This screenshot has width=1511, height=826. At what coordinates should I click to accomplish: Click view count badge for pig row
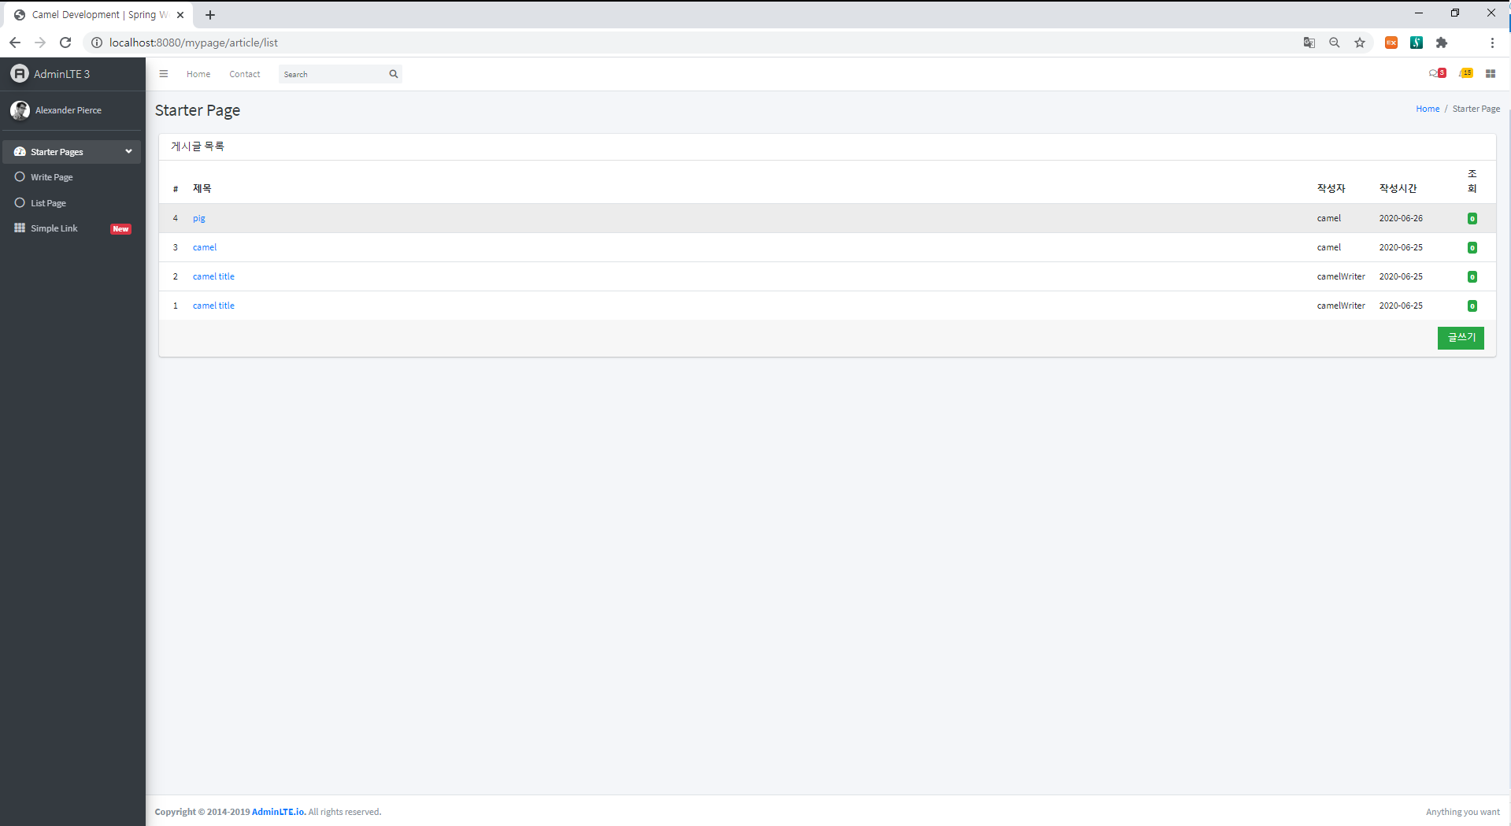1472,219
